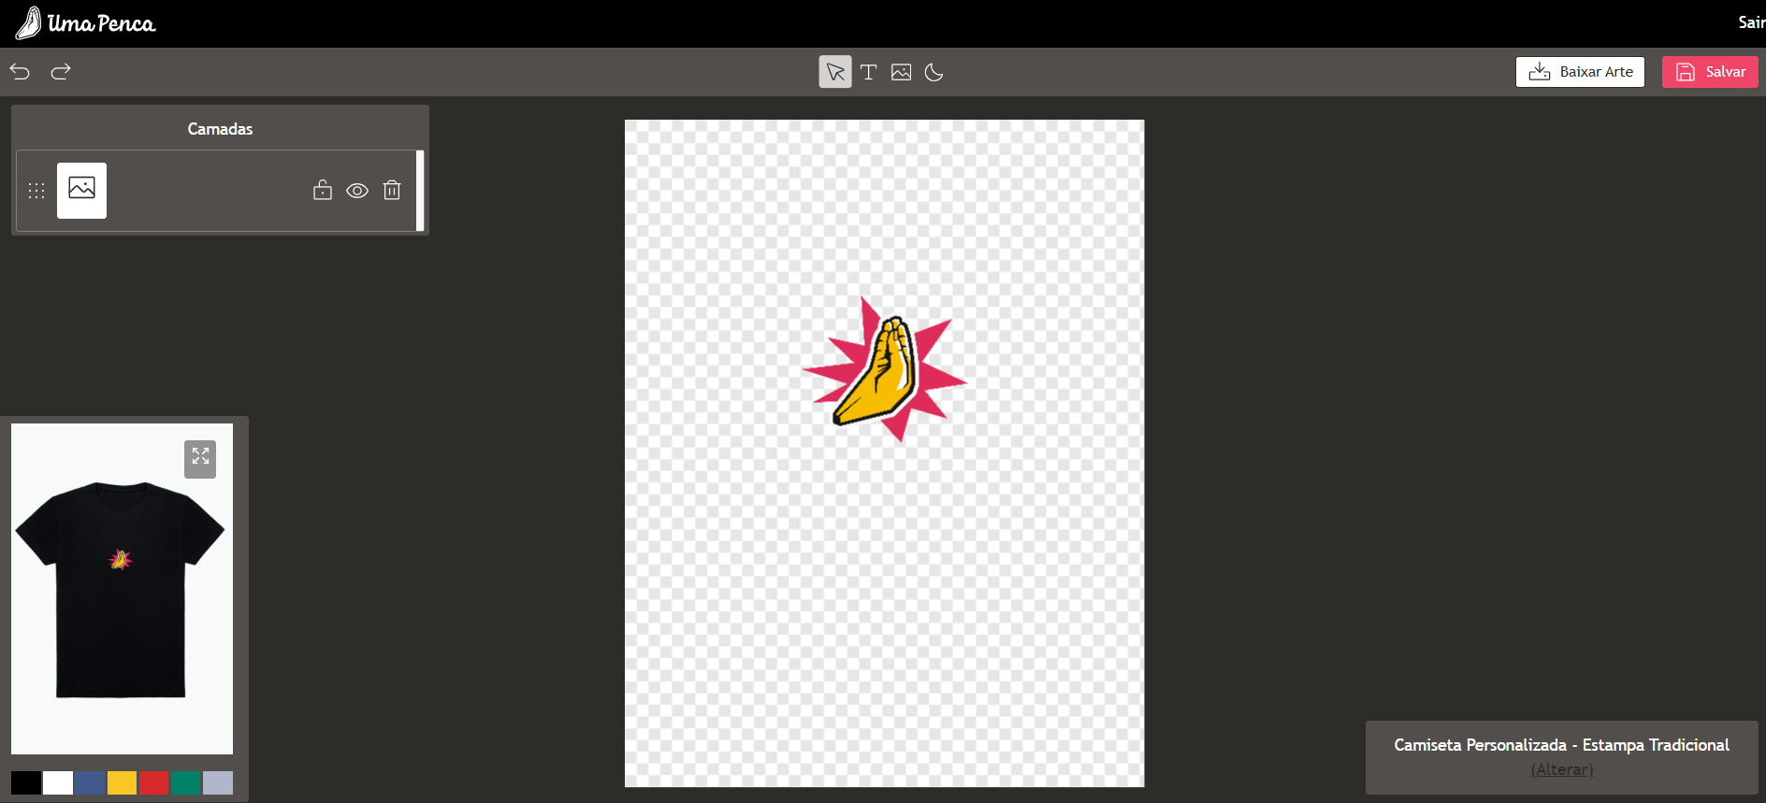
Task: Click the redo arrow icon
Action: (x=61, y=72)
